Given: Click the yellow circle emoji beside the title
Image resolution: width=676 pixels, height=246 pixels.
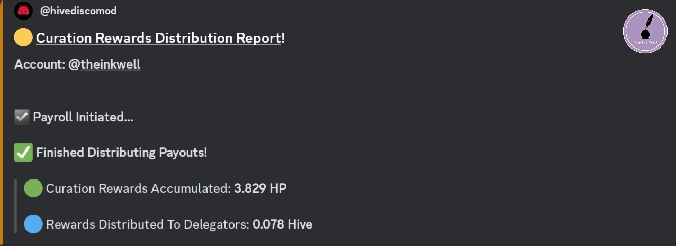Looking at the screenshot, I should point(23,38).
